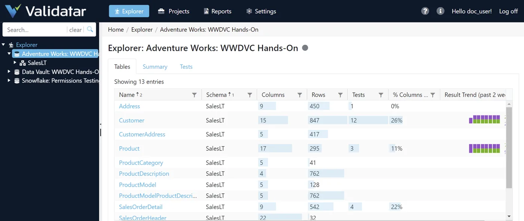The height and width of the screenshot is (221, 524).
Task: Click the table vertical scrollbar thumb
Action: [x=509, y=148]
